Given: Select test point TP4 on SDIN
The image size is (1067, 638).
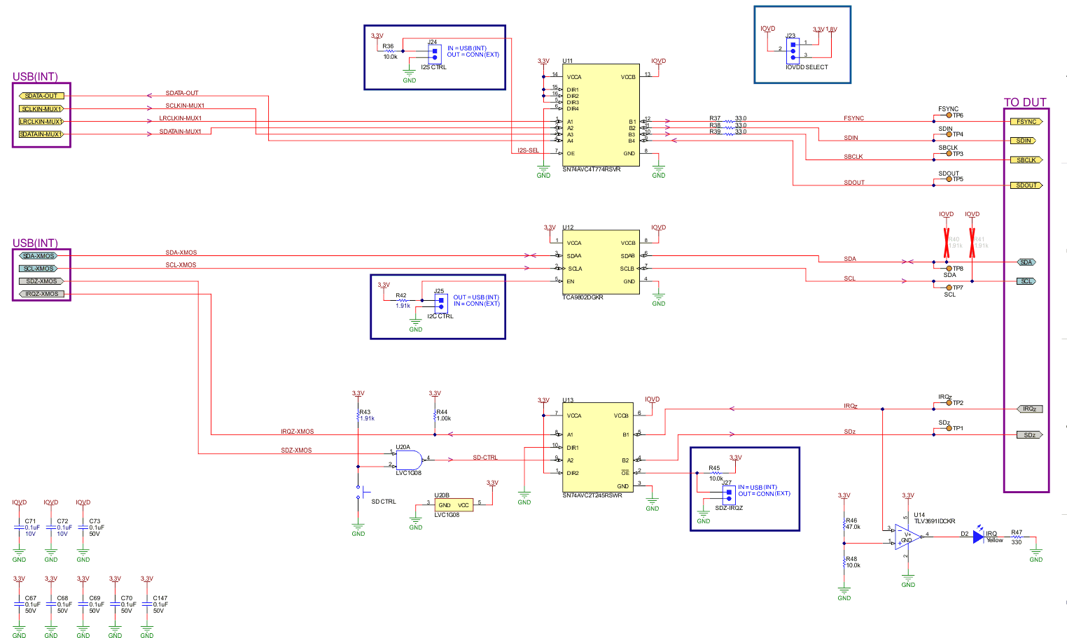Looking at the screenshot, I should [x=949, y=134].
